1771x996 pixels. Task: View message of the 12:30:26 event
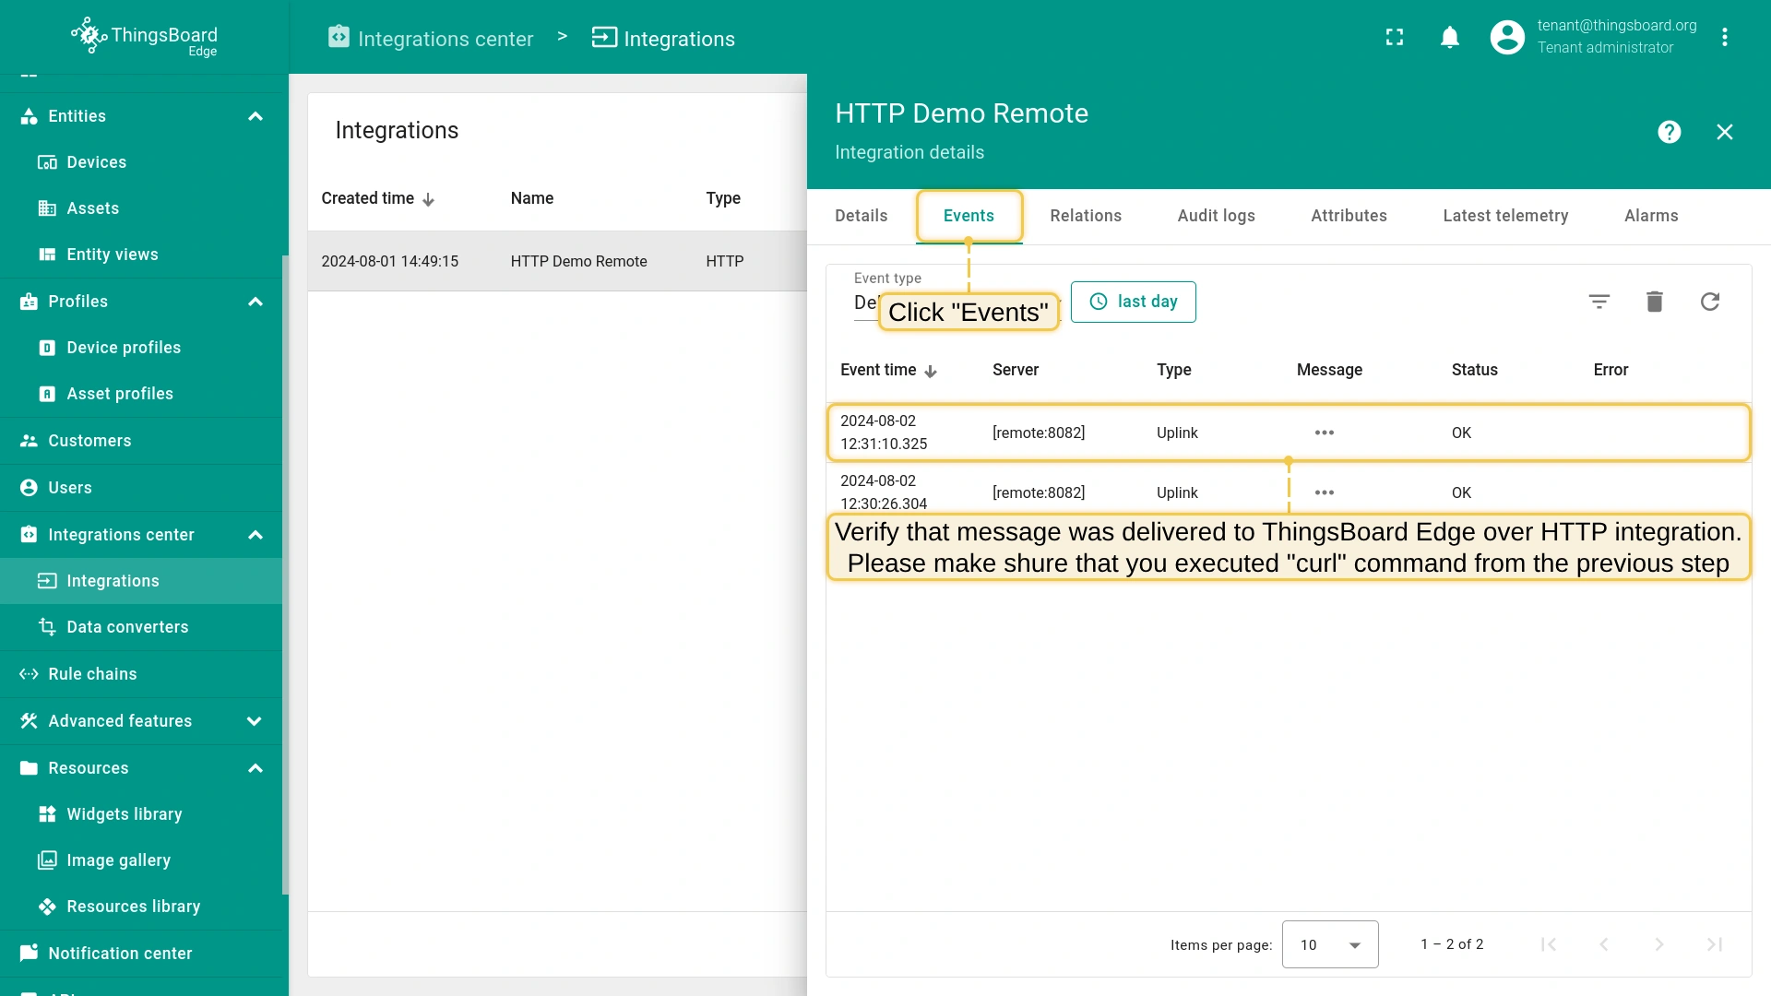[1325, 492]
